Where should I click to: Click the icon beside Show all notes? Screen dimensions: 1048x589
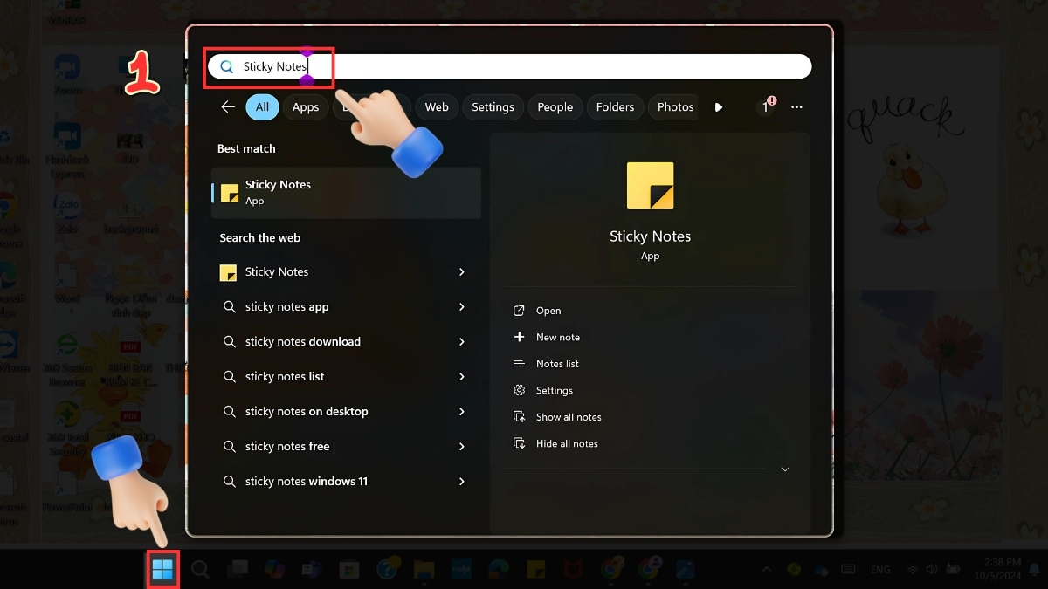pyautogui.click(x=519, y=417)
